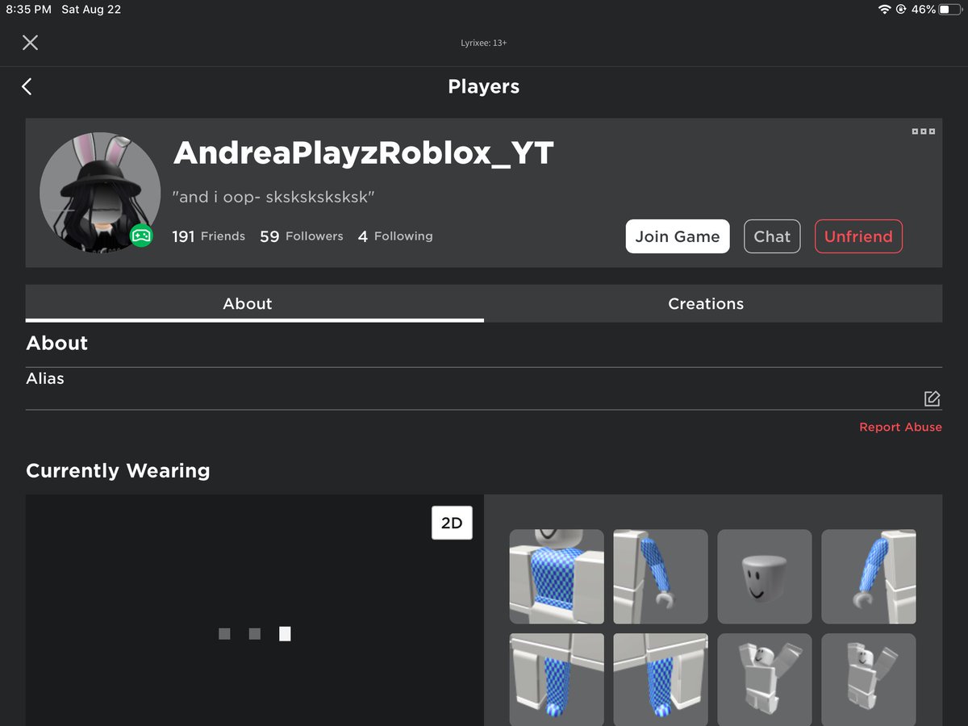Tap the rotation lock status icon

tap(901, 10)
